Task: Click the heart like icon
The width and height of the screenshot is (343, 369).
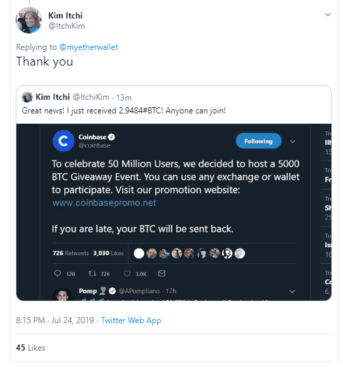Action: pyautogui.click(x=127, y=273)
